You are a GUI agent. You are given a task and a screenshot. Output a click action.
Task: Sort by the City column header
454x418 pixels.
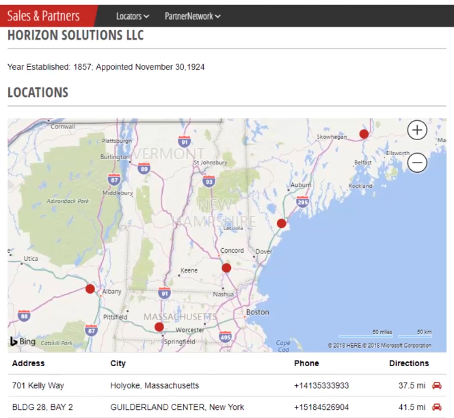[118, 363]
